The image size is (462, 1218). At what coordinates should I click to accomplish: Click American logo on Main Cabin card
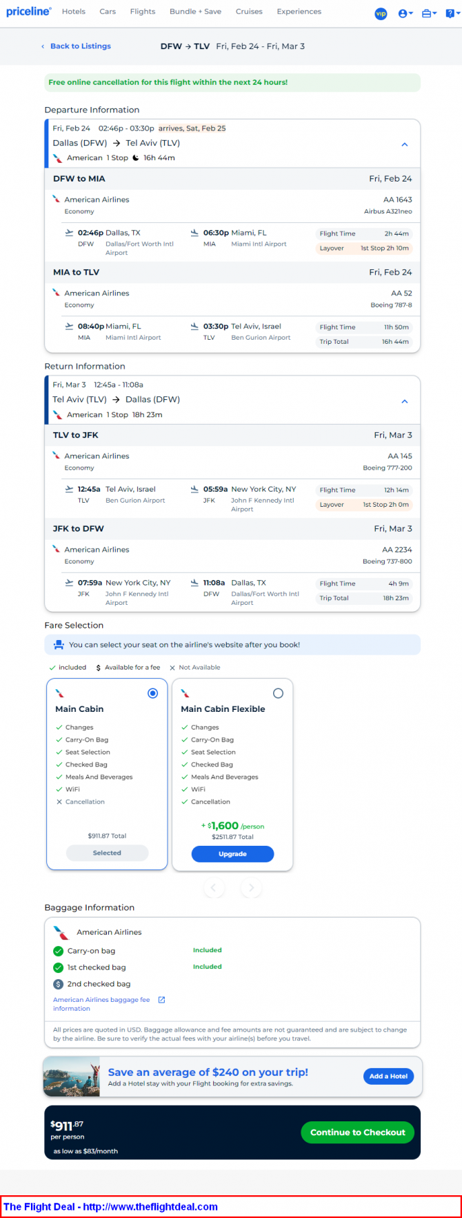[x=60, y=693]
